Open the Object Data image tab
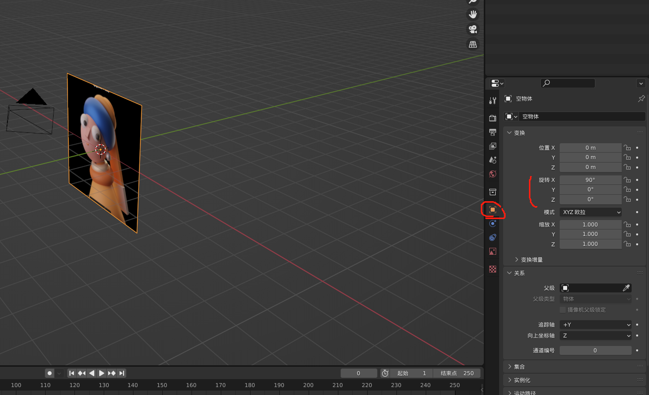The height and width of the screenshot is (395, 649). point(492,251)
